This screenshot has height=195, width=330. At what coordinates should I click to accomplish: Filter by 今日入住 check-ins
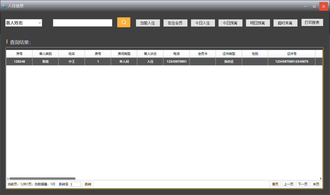(x=203, y=23)
